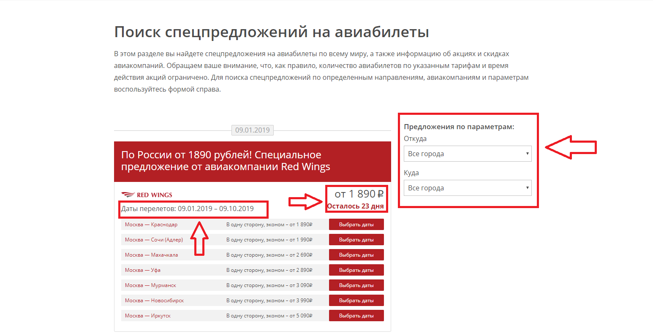Choose dates for Москва — Мурманск
The height and width of the screenshot is (336, 653).
pyautogui.click(x=356, y=285)
